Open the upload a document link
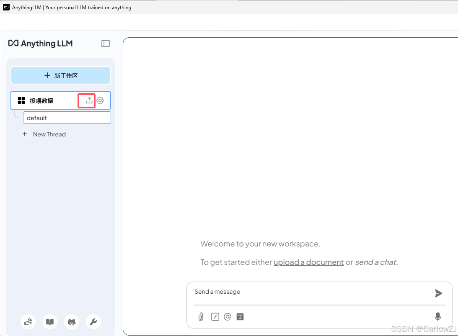The width and height of the screenshot is (458, 336). coord(308,262)
